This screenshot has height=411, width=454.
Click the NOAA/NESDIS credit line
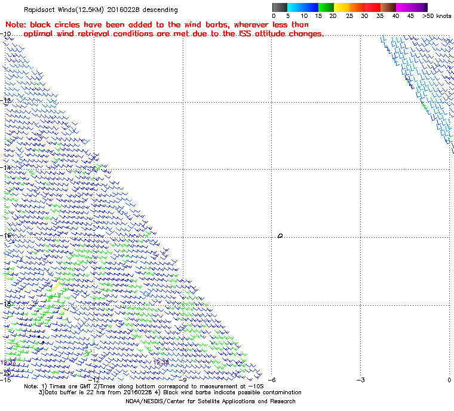click(x=210, y=401)
